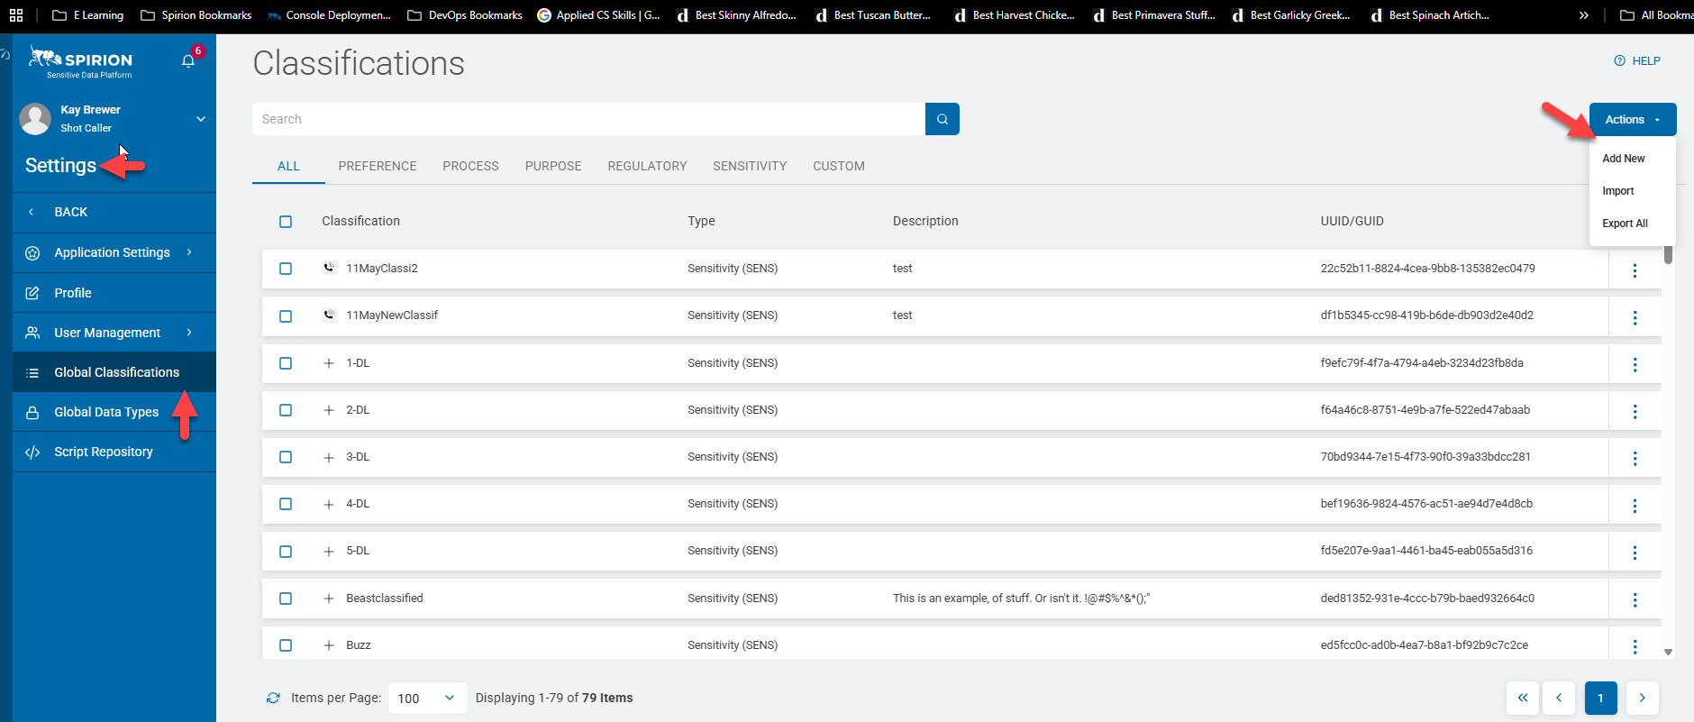Viewport: 1694px width, 722px height.
Task: Go to first page using double-chevron icon
Action: (1522, 698)
